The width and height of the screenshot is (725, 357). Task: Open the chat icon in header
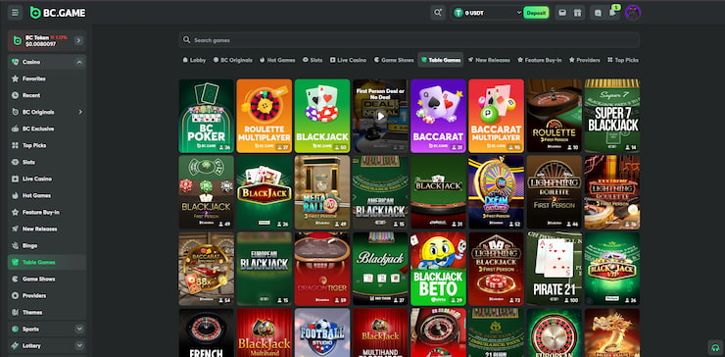(598, 13)
